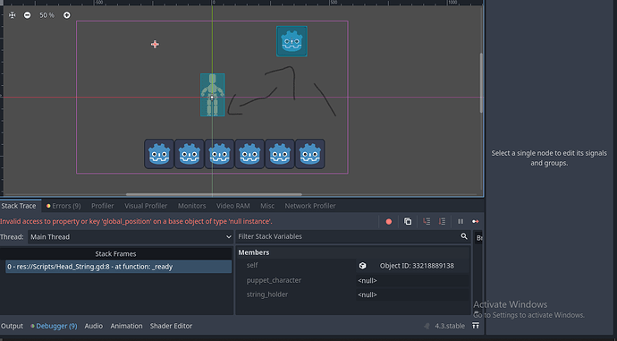Viewport: 617px width, 341px height.
Task: Open the Video RAM tab
Action: pyautogui.click(x=233, y=206)
